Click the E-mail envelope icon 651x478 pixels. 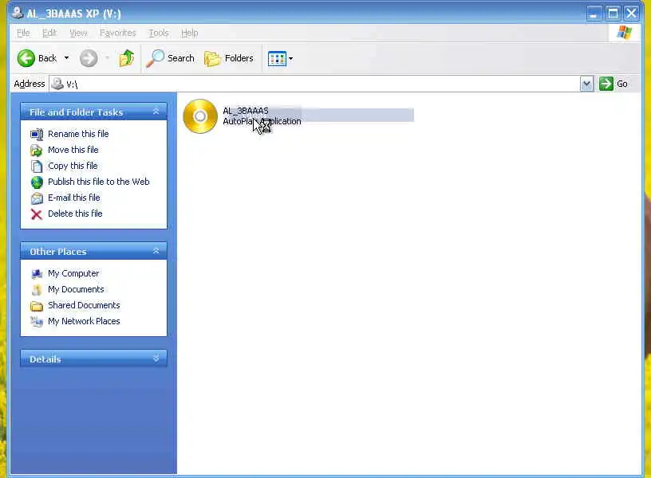(x=37, y=198)
